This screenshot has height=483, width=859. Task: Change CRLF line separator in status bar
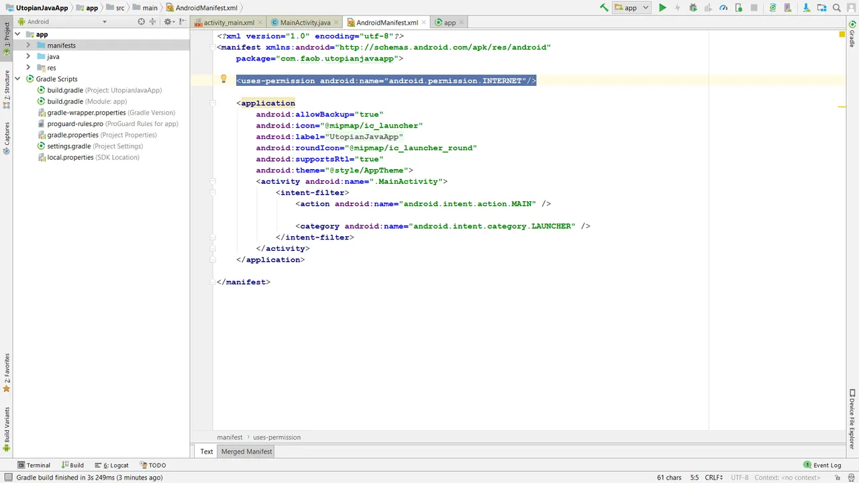coord(715,478)
